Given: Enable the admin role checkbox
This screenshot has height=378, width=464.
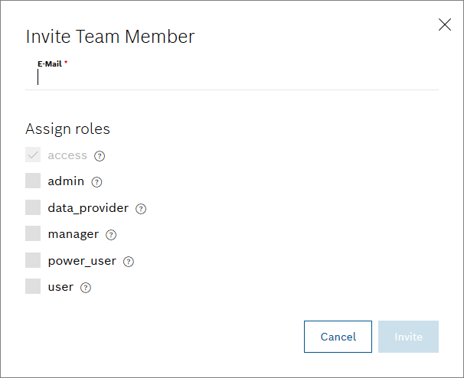Looking at the screenshot, I should pos(33,181).
